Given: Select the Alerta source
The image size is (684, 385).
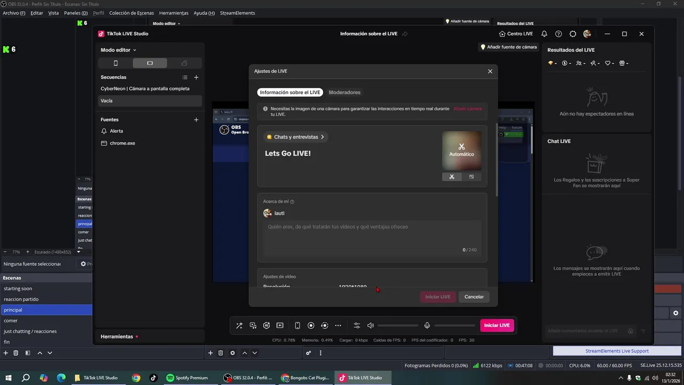Looking at the screenshot, I should (150, 131).
